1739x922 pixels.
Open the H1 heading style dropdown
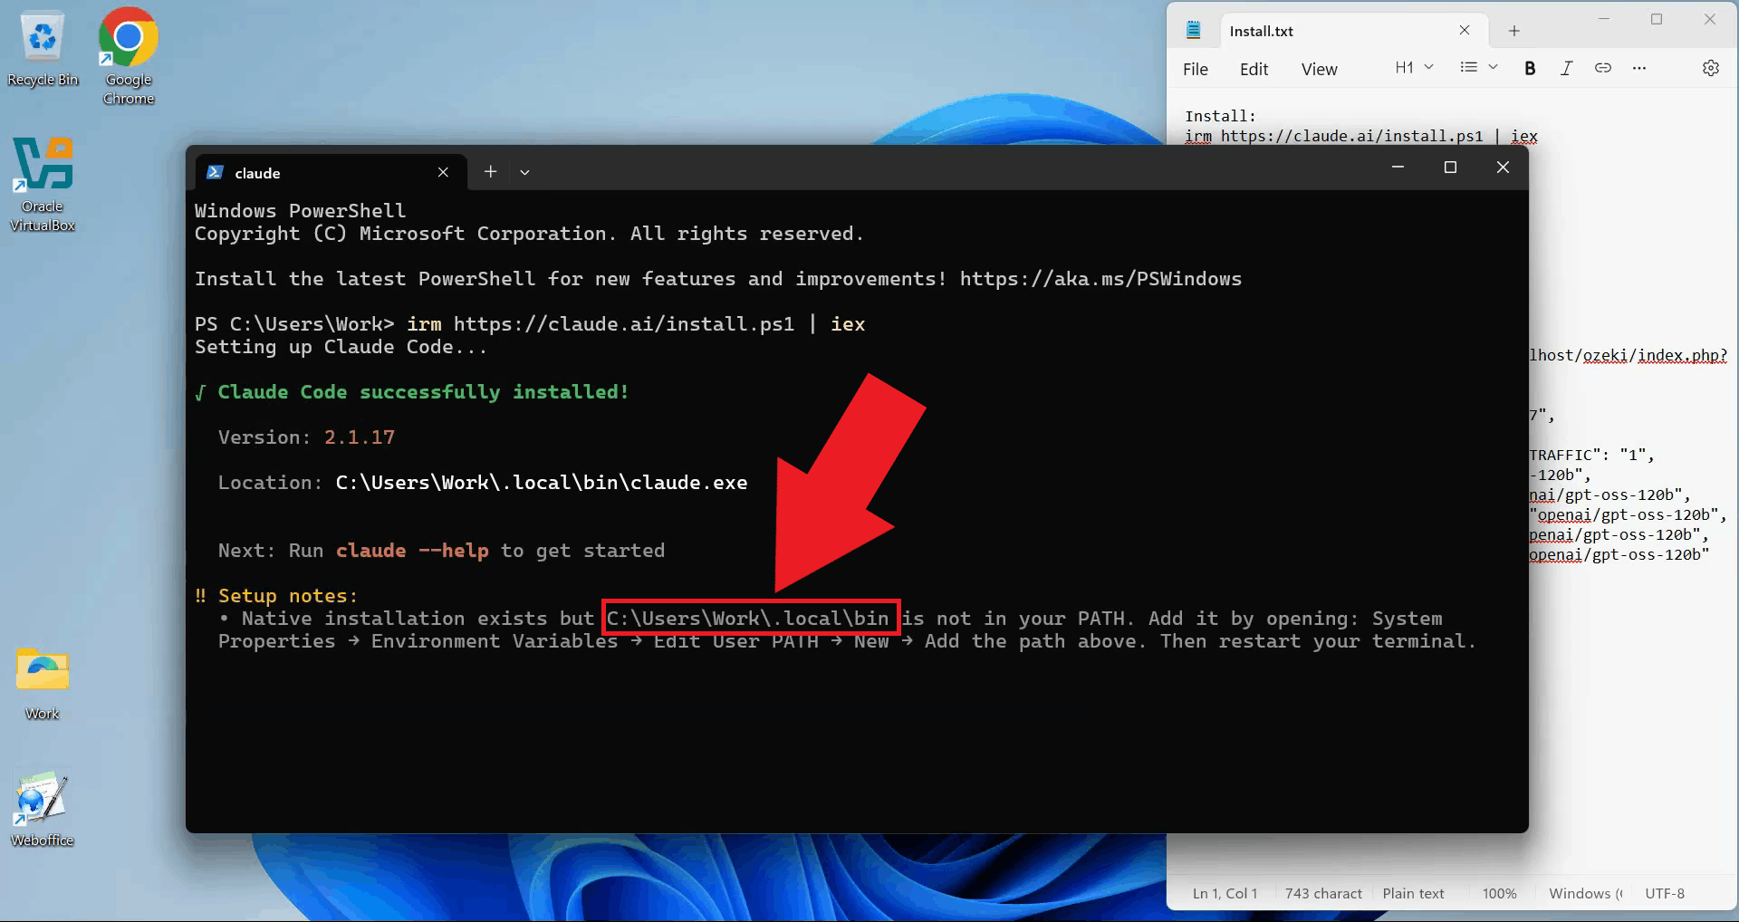(x=1410, y=67)
